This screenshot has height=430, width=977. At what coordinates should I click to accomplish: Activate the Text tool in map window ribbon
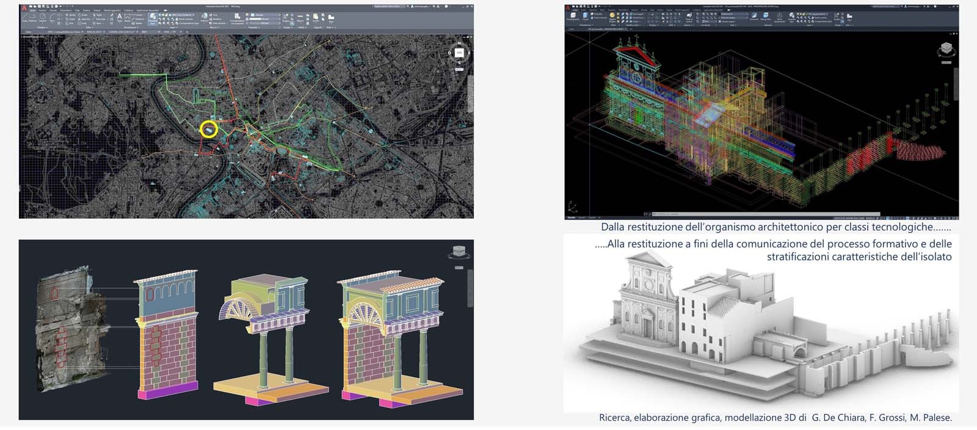120,17
